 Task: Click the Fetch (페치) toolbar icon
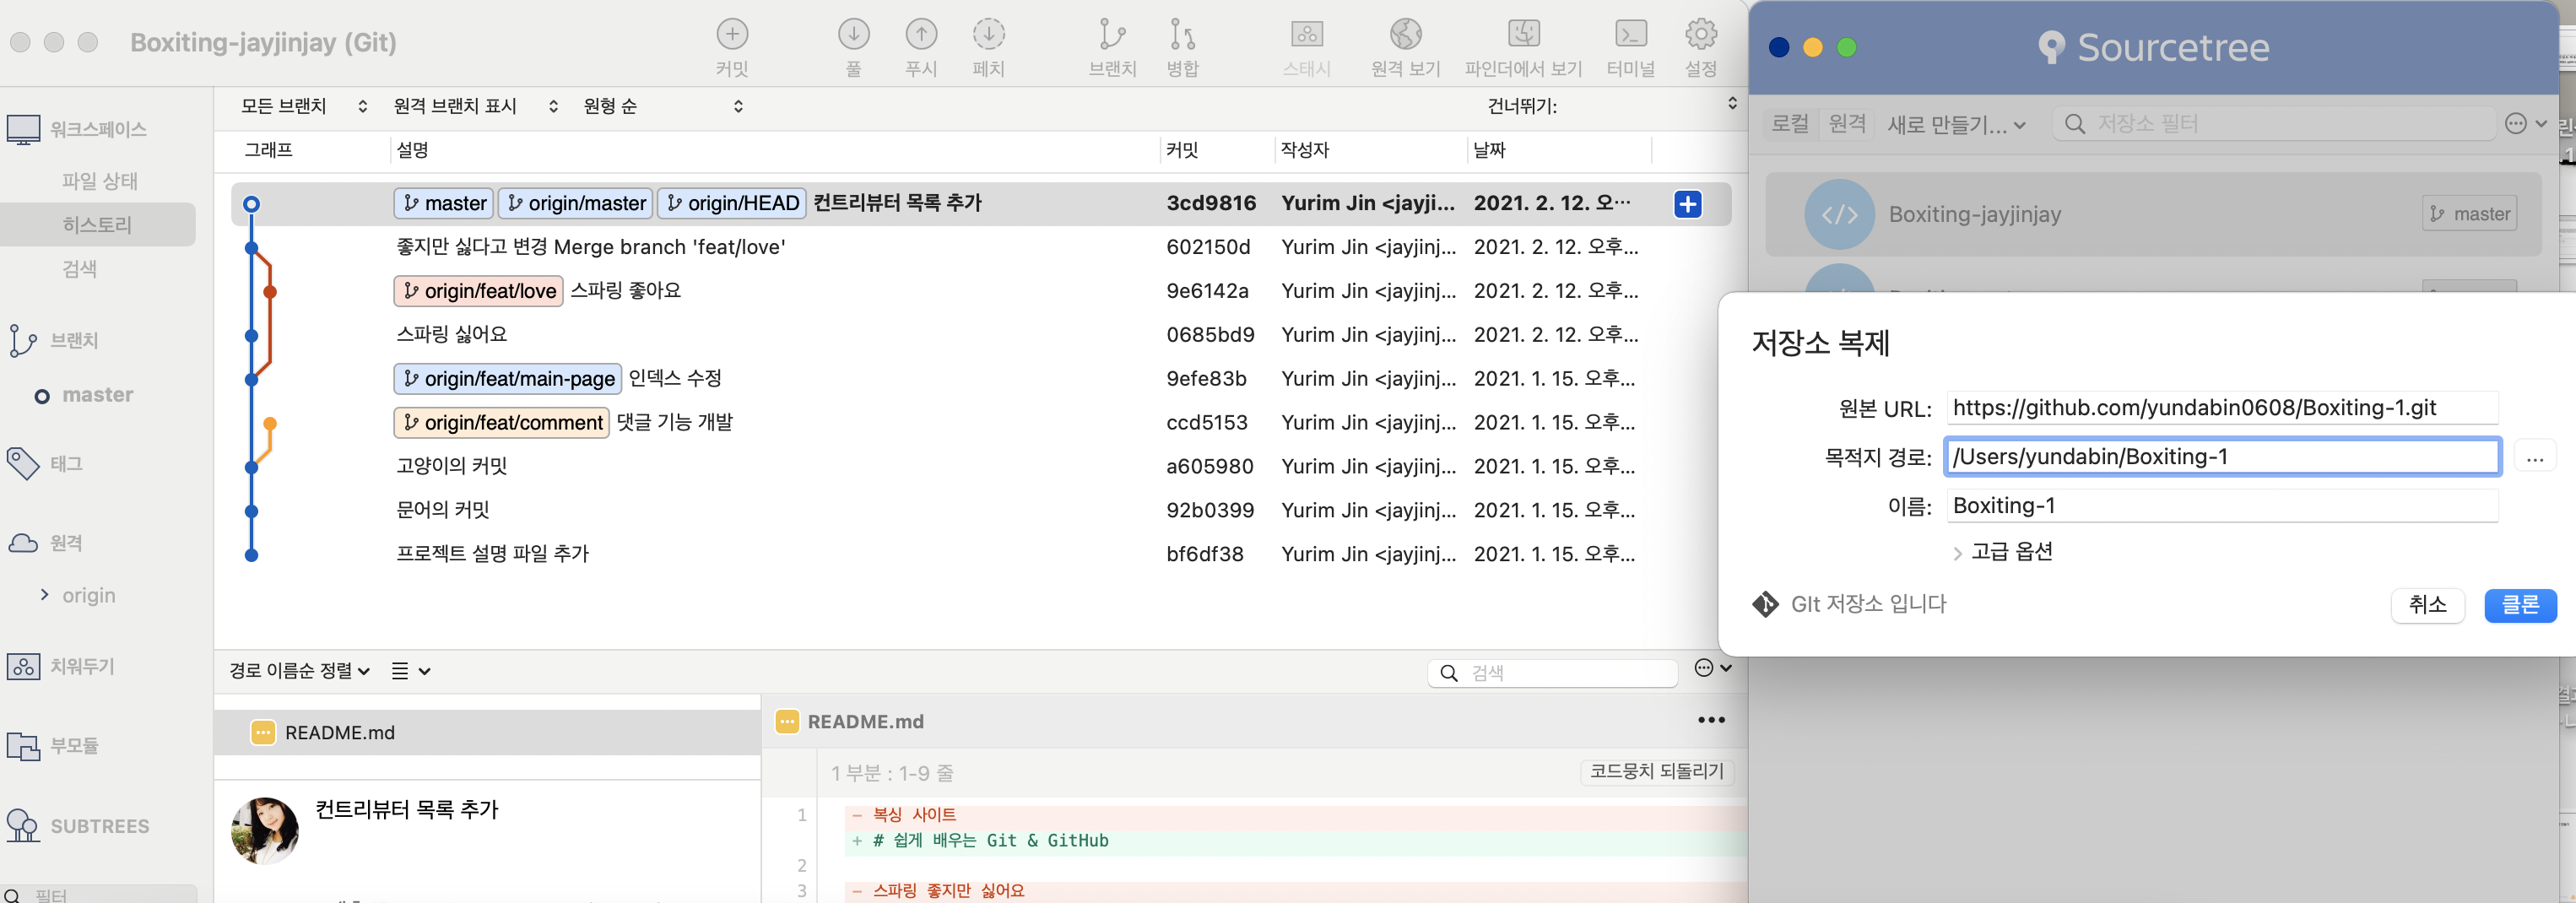pos(988,35)
